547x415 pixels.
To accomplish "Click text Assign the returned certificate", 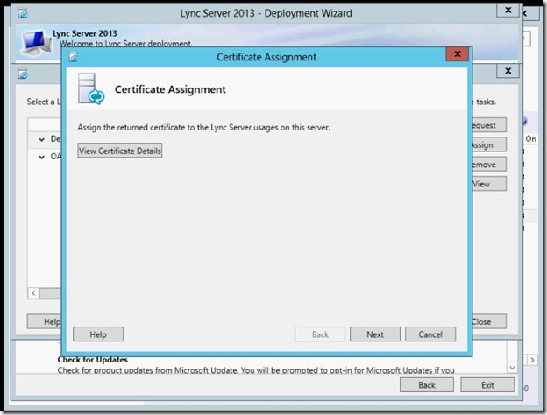I will tap(203, 127).
